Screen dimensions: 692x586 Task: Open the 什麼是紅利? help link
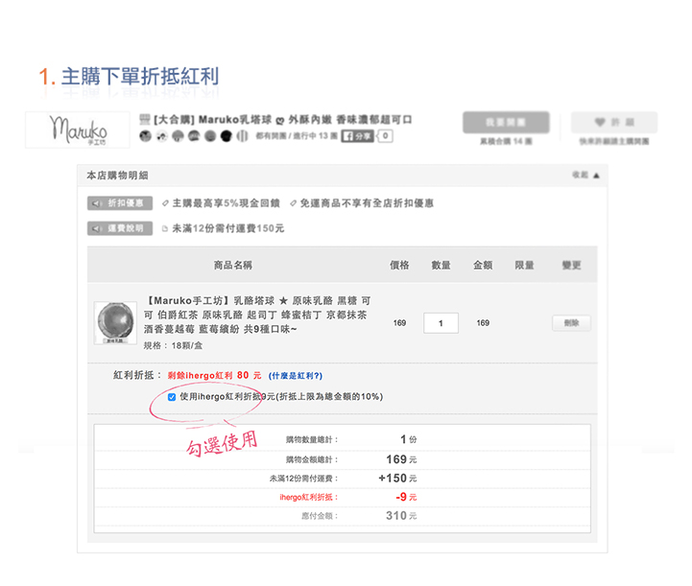tap(296, 376)
